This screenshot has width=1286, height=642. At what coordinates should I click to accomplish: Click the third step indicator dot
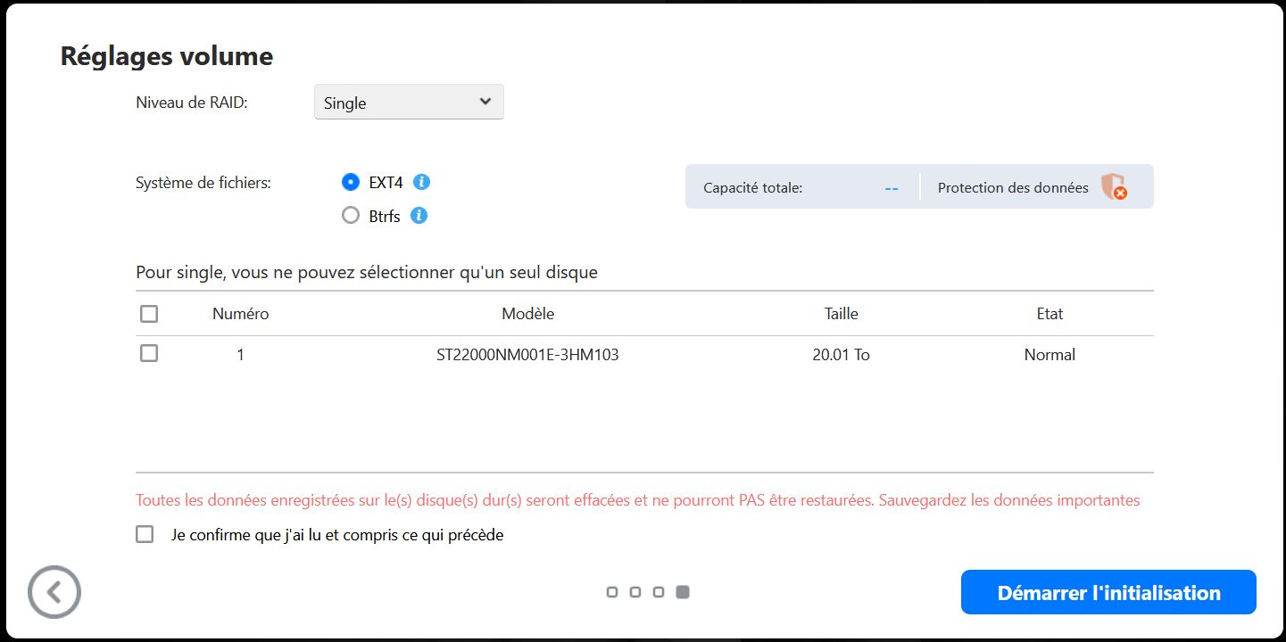point(659,592)
